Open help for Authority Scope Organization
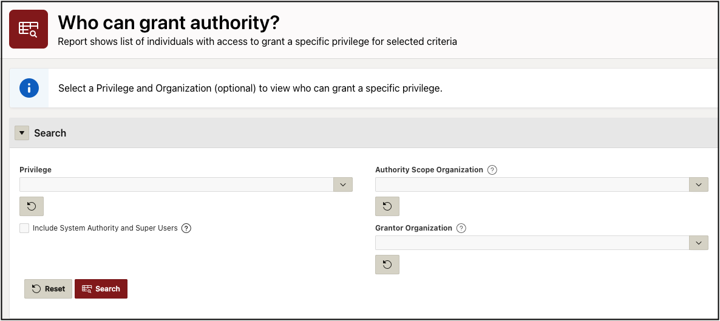Screen dimensions: 720x321 492,170
